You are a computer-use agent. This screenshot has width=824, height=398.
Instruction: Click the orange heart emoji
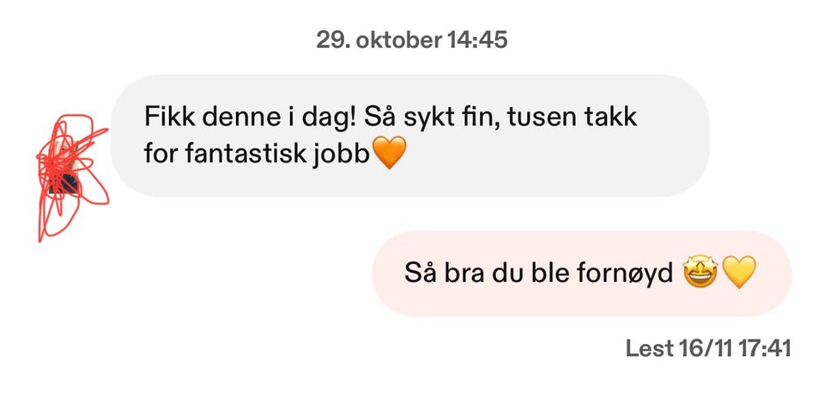coord(390,154)
